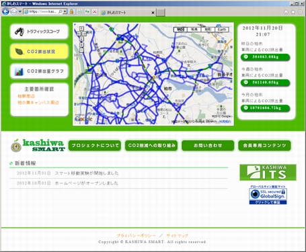
Task: Open CO2削減への取り組み page
Action: point(151,145)
